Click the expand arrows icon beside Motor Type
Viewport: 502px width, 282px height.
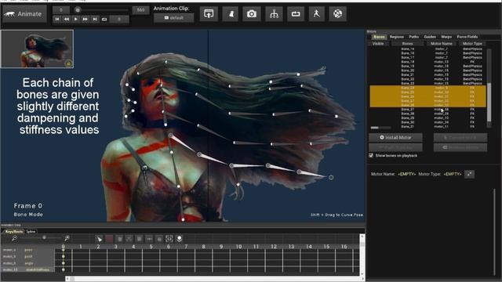click(469, 174)
